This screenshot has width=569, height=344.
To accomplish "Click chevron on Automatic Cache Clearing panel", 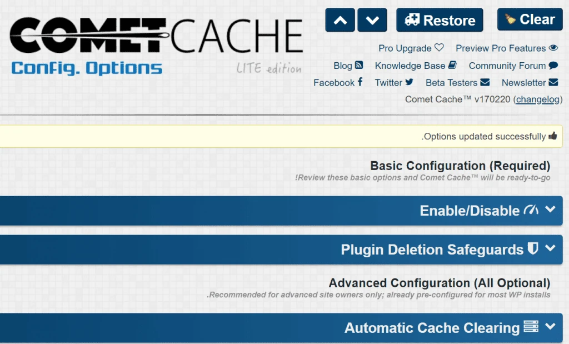I will [x=550, y=326].
